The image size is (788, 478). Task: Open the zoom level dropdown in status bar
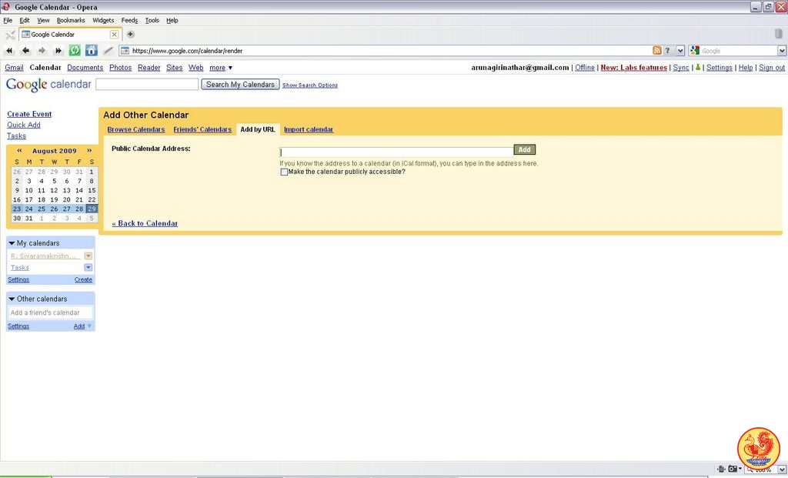click(x=782, y=470)
